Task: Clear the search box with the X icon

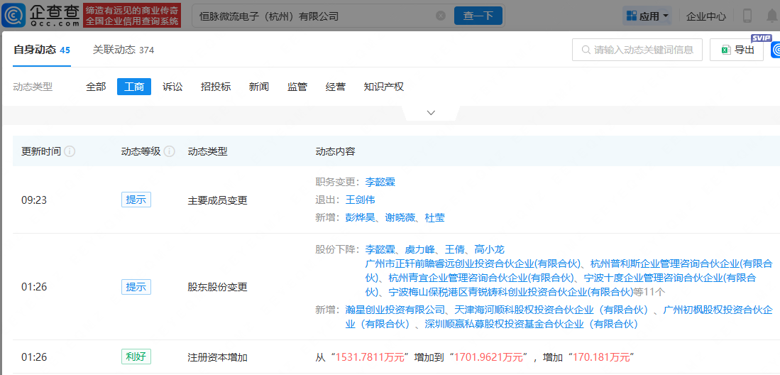Action: (441, 16)
